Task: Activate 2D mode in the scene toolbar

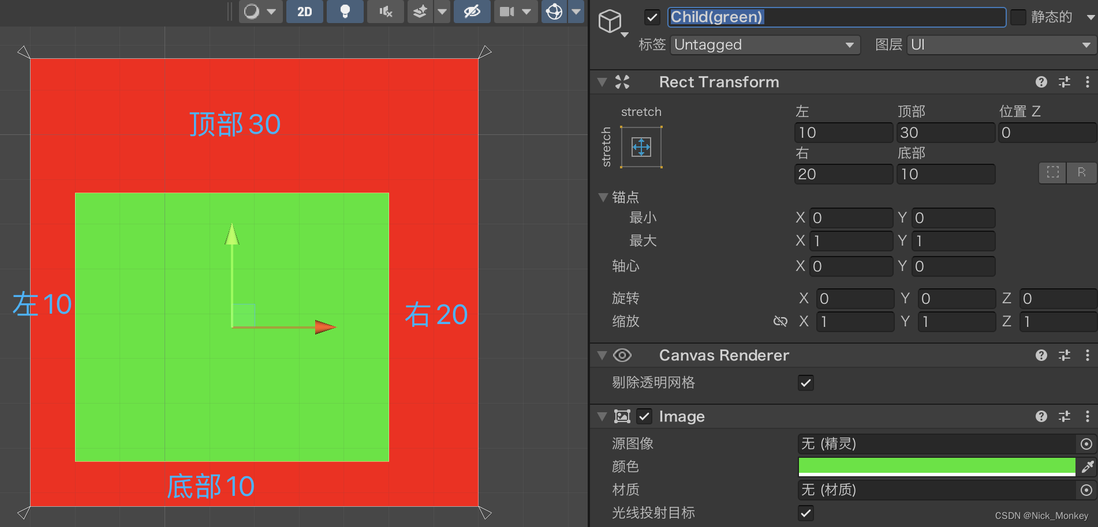Action: 304,12
